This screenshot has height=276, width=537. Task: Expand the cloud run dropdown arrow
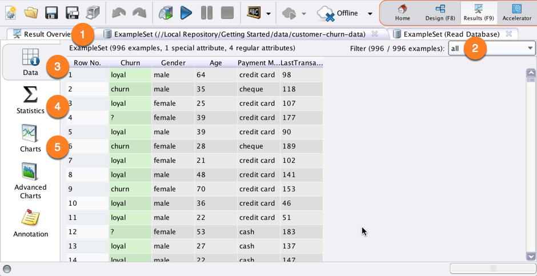[x=304, y=14]
